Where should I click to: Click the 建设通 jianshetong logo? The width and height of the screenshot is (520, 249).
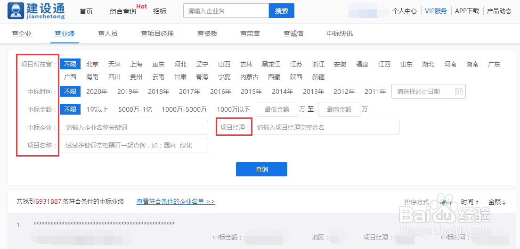tap(36, 11)
